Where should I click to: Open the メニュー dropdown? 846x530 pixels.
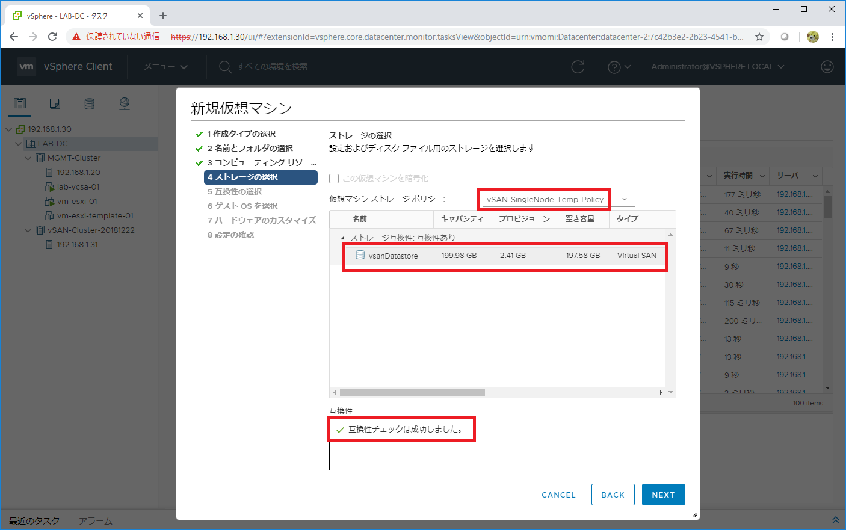click(x=165, y=66)
